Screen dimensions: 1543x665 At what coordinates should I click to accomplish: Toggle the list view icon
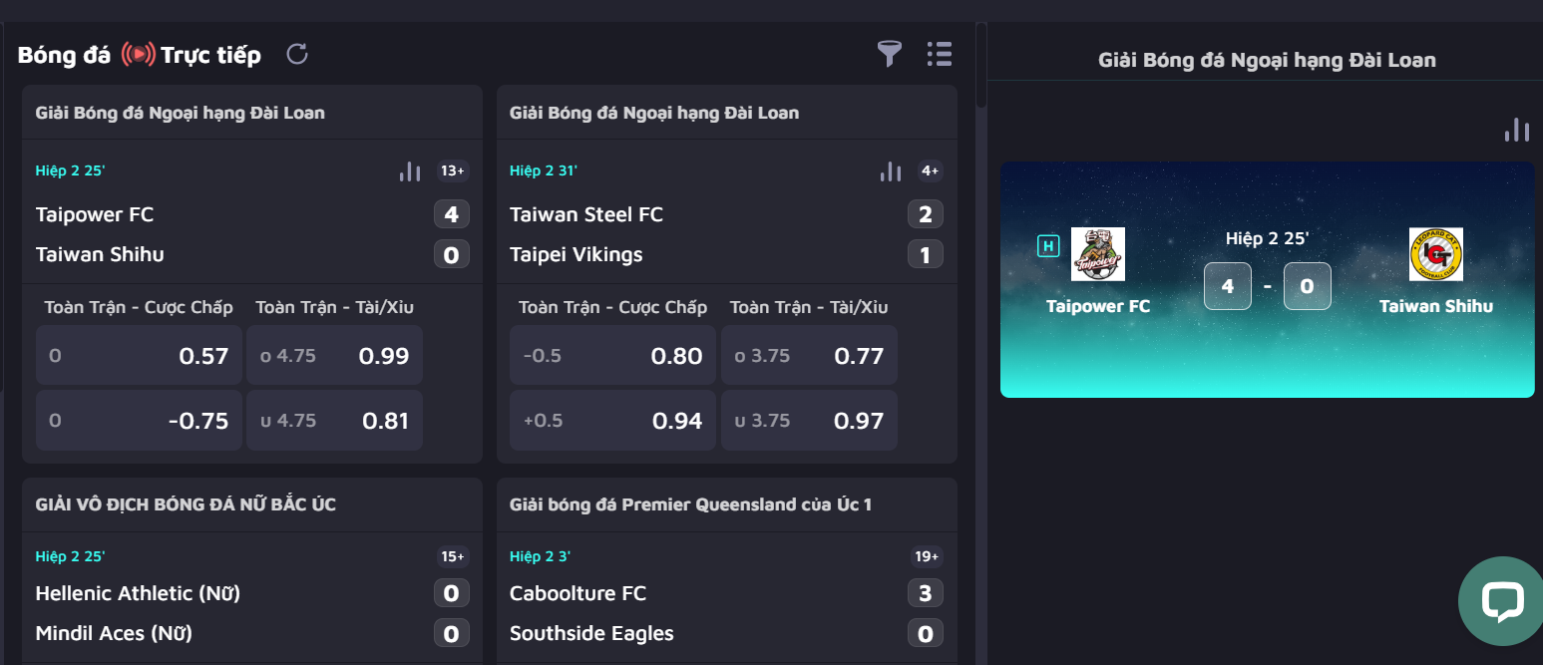[939, 54]
